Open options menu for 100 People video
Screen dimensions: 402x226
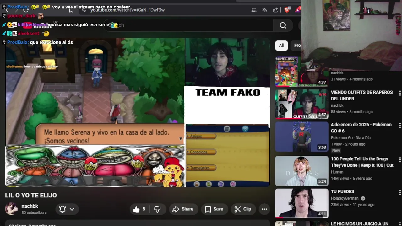[x=400, y=160]
